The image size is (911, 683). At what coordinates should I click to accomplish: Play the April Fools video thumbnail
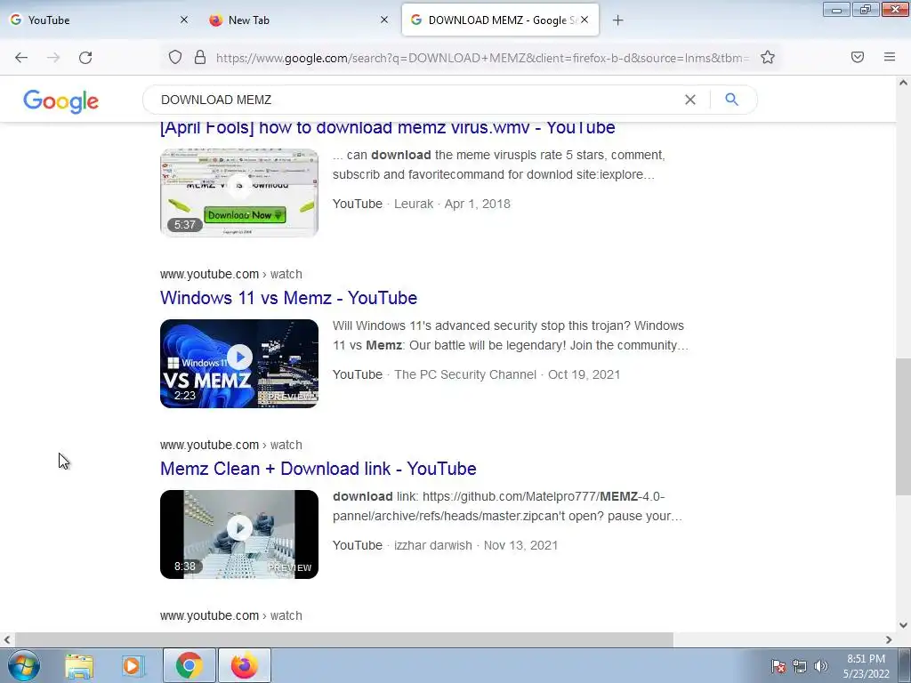click(239, 193)
